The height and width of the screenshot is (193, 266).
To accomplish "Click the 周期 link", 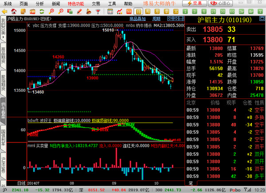I will (156, 19).
